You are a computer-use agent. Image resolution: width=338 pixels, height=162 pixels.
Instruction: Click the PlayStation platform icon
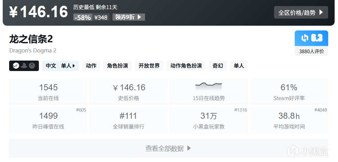point(24,66)
